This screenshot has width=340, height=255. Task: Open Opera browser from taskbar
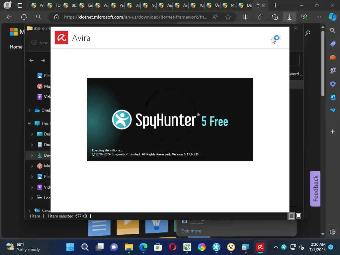(x=172, y=247)
